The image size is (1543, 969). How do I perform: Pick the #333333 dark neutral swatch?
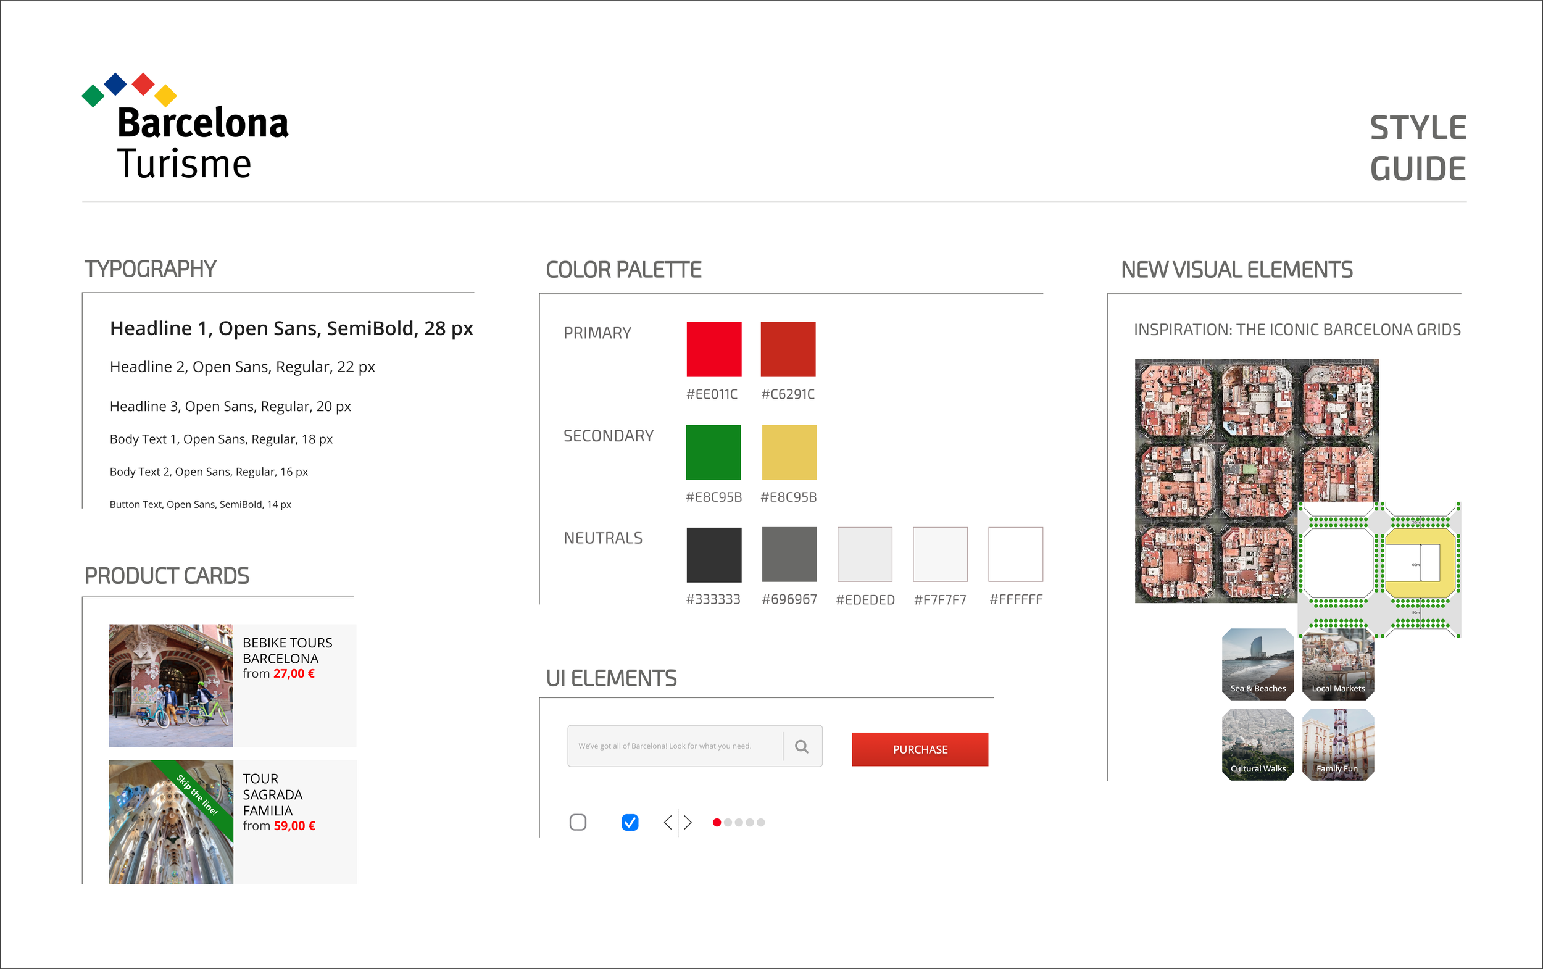click(x=714, y=554)
